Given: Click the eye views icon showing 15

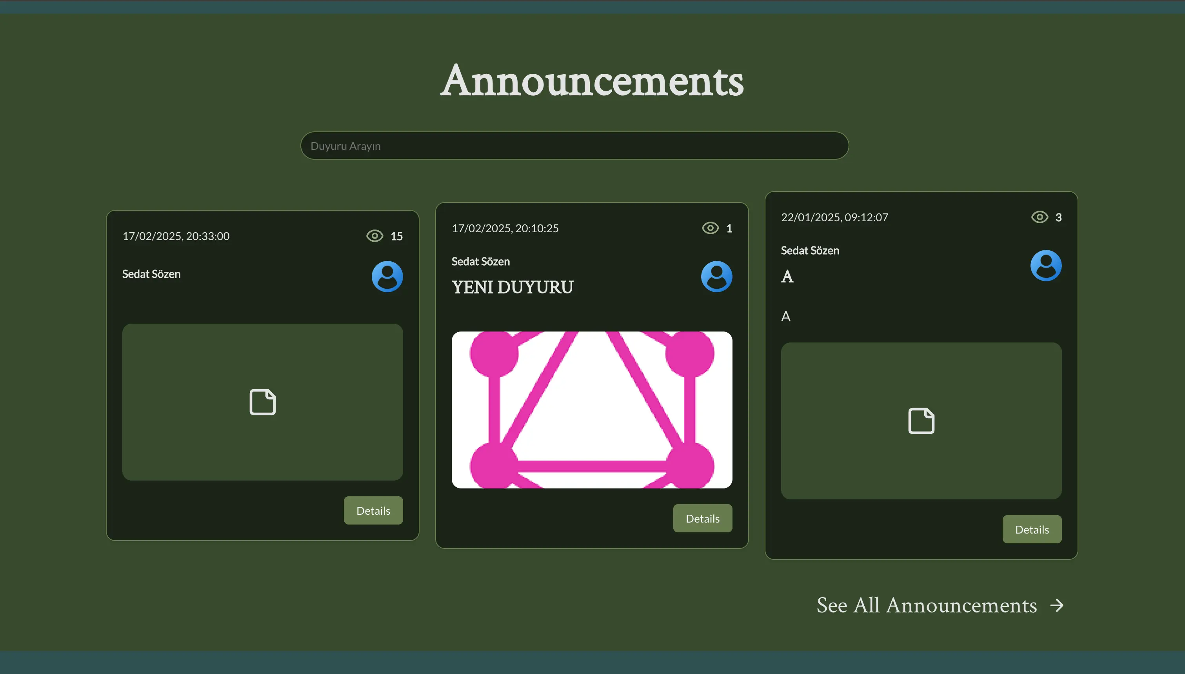Looking at the screenshot, I should click(374, 236).
